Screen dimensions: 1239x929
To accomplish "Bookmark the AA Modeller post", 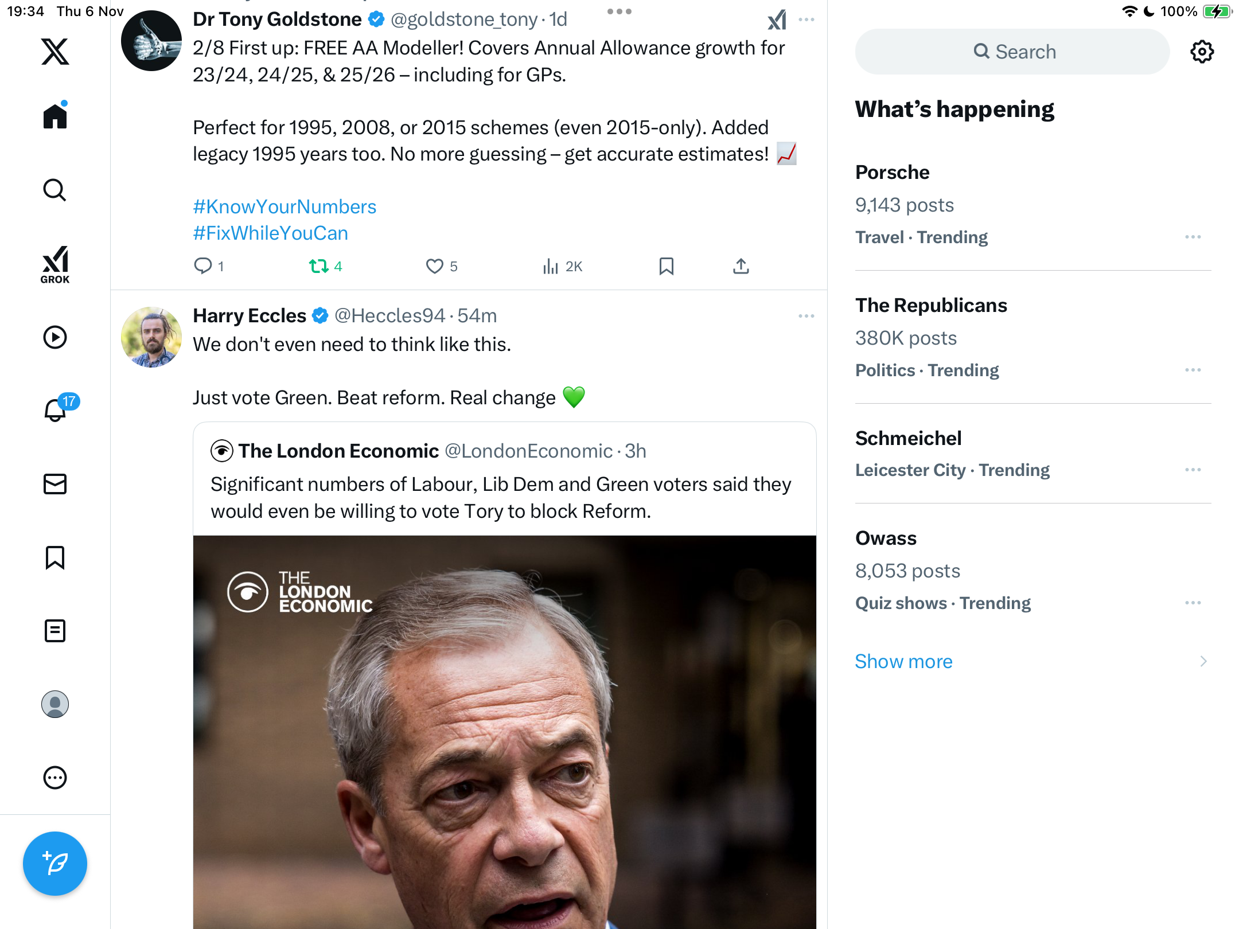I will tap(666, 266).
